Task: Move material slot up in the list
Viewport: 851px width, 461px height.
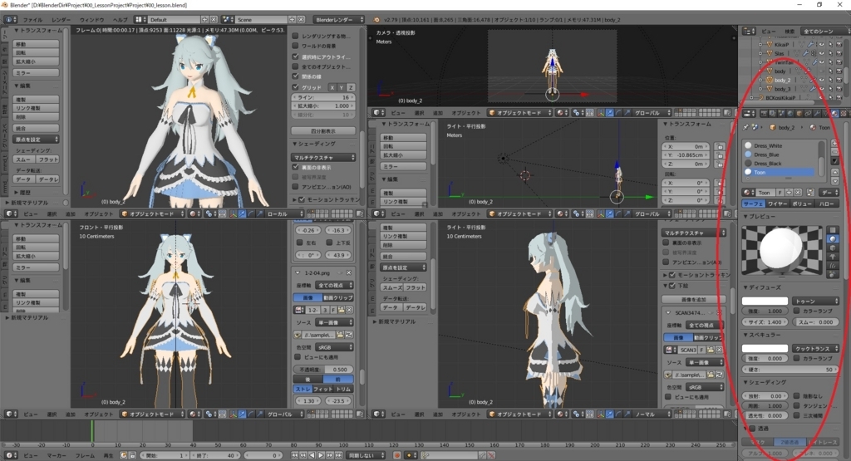Action: coord(835,173)
